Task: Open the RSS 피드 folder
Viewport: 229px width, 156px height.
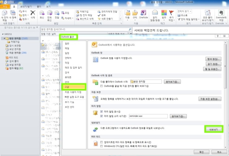Action: click(12, 57)
